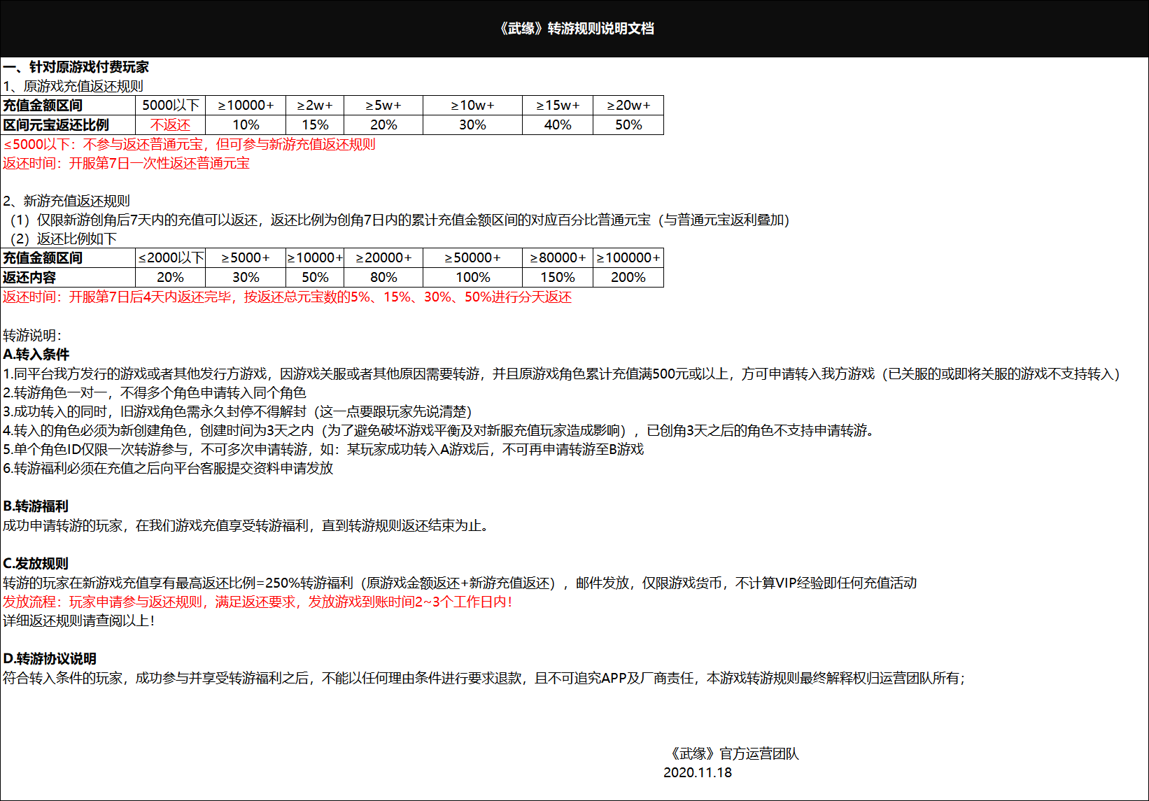The height and width of the screenshot is (801, 1149).
Task: Click the 80% cell
Action: coord(383,277)
